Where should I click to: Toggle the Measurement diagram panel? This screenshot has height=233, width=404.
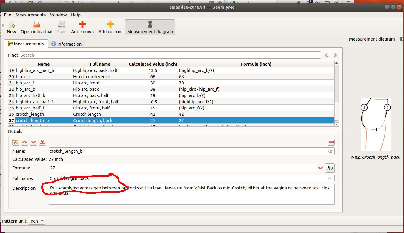pyautogui.click(x=150, y=27)
